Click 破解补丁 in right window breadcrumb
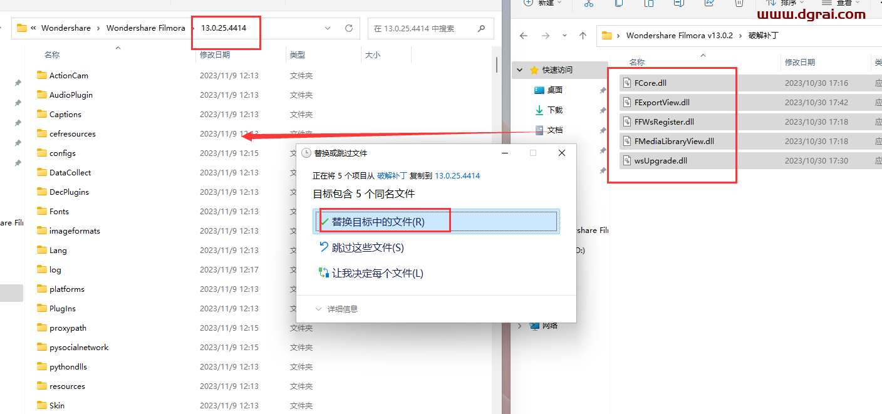This screenshot has height=414, width=882. click(764, 36)
